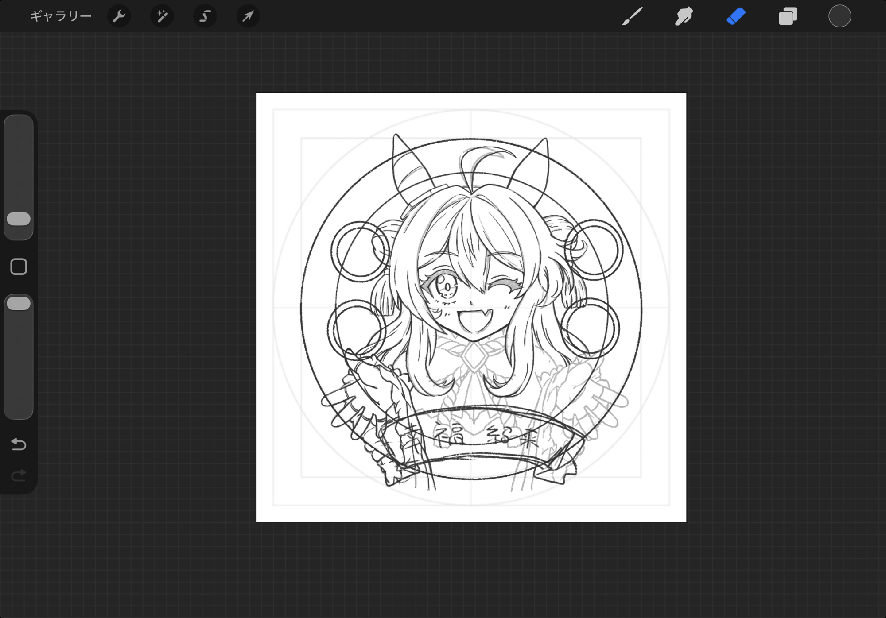
Task: Open the Layers panel
Action: pyautogui.click(x=788, y=16)
